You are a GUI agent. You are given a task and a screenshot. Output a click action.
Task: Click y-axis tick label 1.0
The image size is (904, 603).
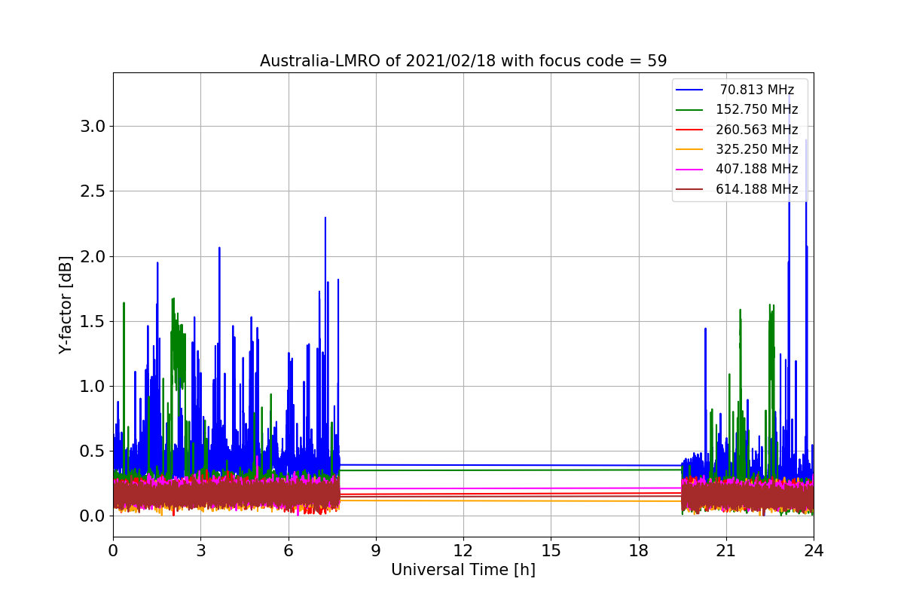point(92,387)
